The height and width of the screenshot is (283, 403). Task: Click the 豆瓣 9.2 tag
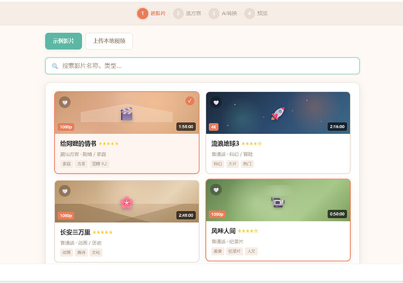tap(99, 164)
